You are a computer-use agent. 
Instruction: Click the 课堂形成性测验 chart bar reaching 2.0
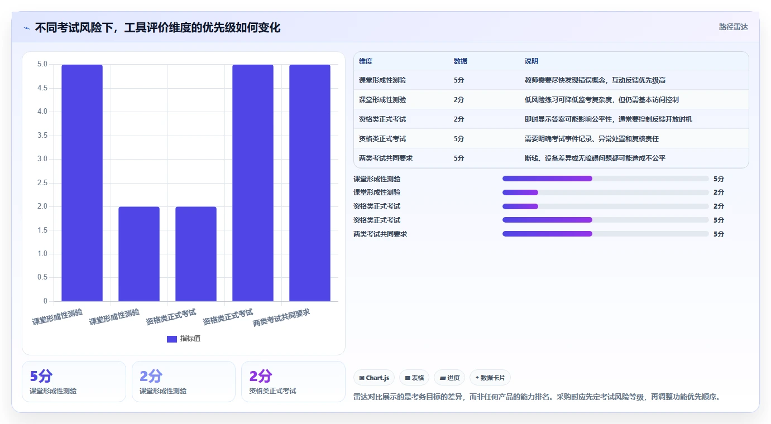[139, 254]
